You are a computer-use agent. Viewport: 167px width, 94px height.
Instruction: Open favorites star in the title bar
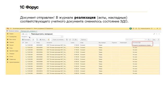coord(136,28)
